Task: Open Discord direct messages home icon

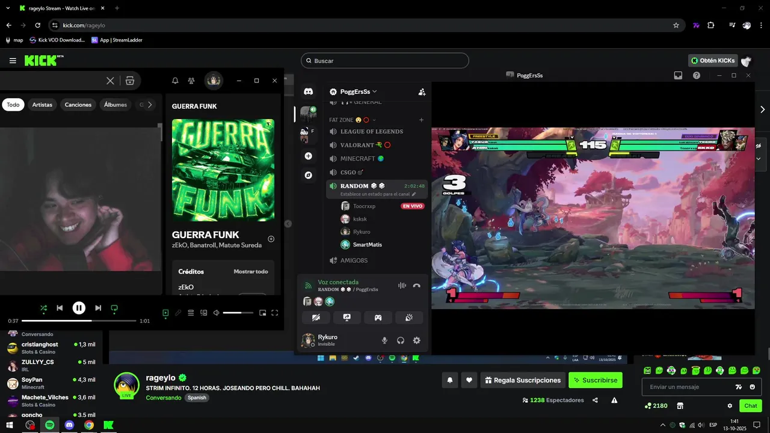Action: click(308, 91)
